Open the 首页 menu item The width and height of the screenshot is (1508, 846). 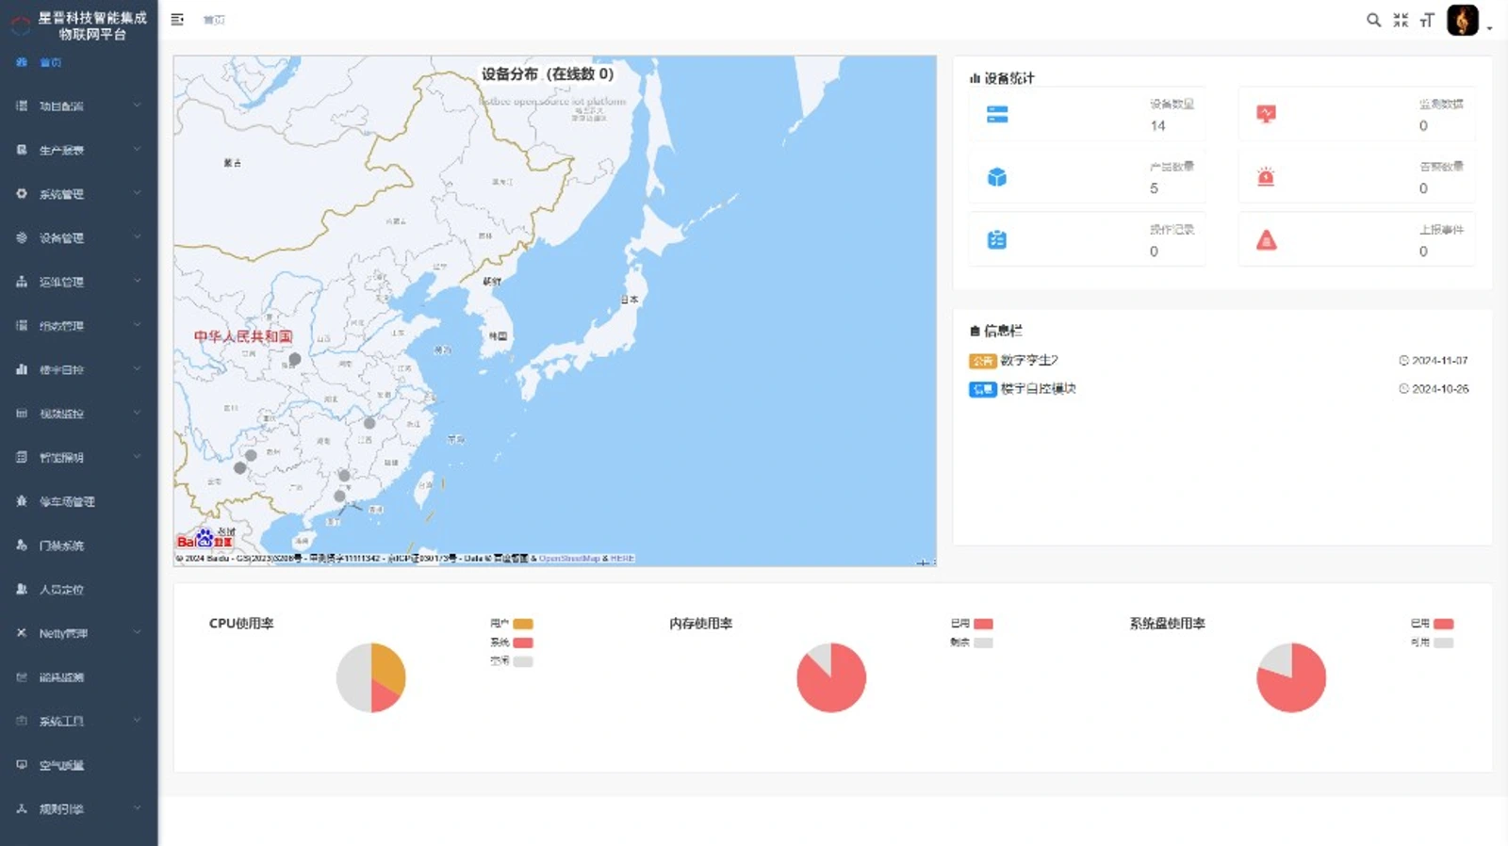79,62
